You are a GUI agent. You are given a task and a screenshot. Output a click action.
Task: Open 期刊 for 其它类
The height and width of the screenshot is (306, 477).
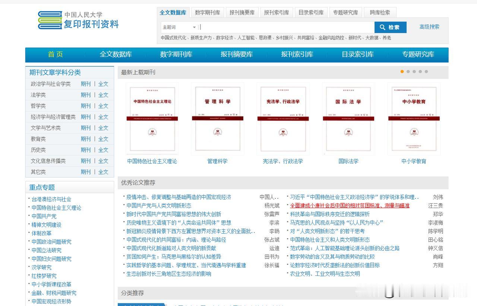[86, 172]
